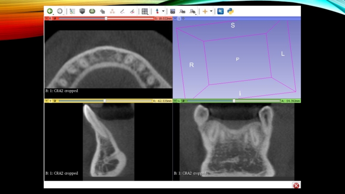Click the screenshot capture camera icon
Image resolution: width=345 pixels, height=194 pixels.
pos(172,11)
